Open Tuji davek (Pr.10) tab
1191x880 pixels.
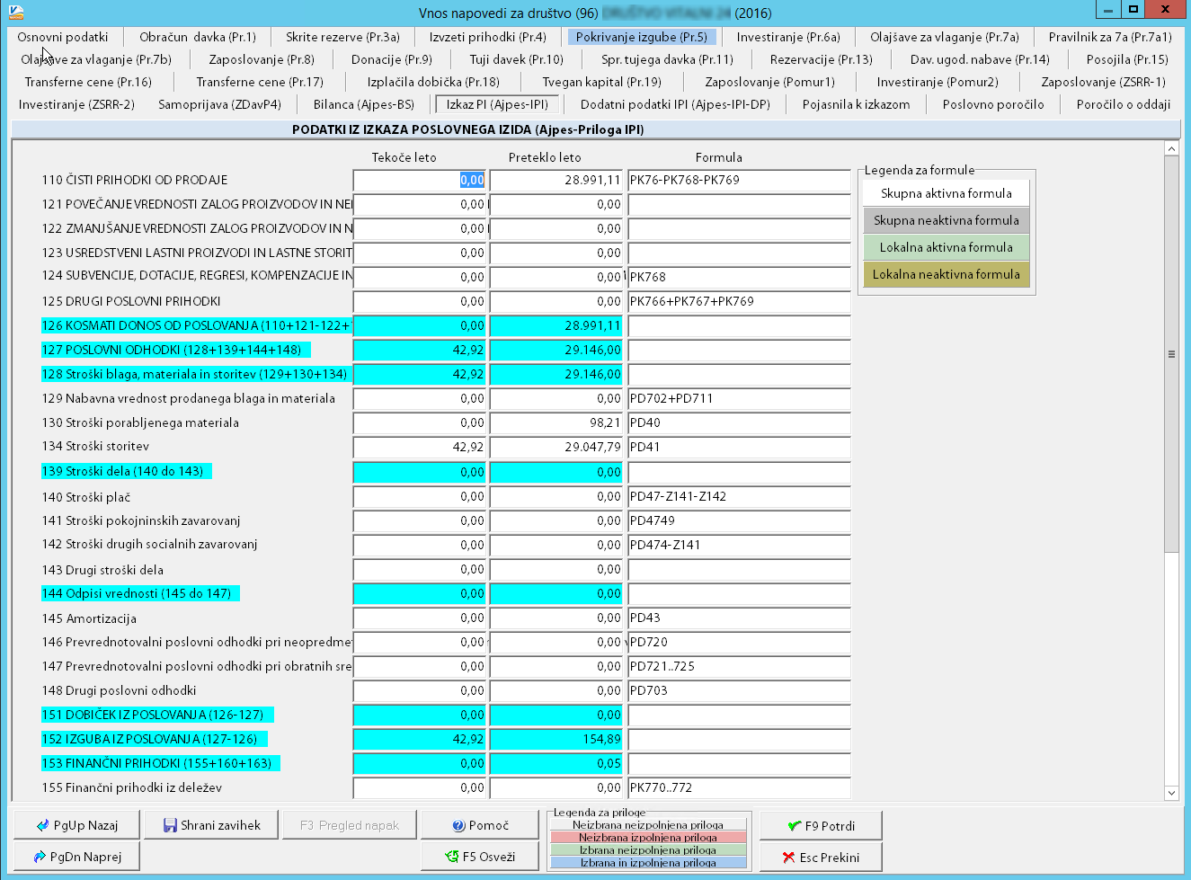click(x=517, y=59)
